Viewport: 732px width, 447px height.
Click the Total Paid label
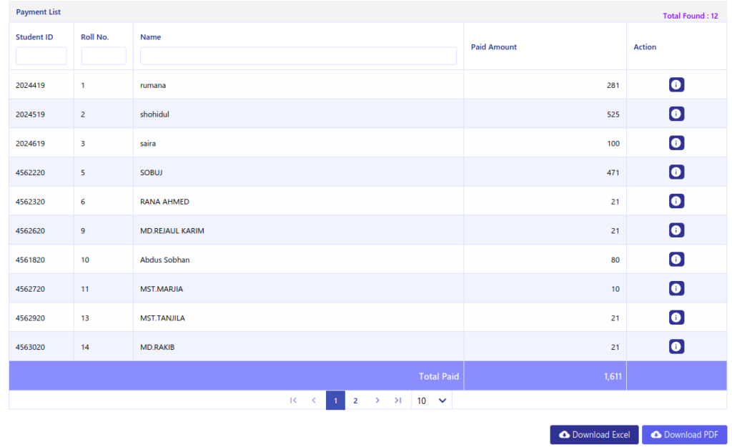tap(439, 376)
